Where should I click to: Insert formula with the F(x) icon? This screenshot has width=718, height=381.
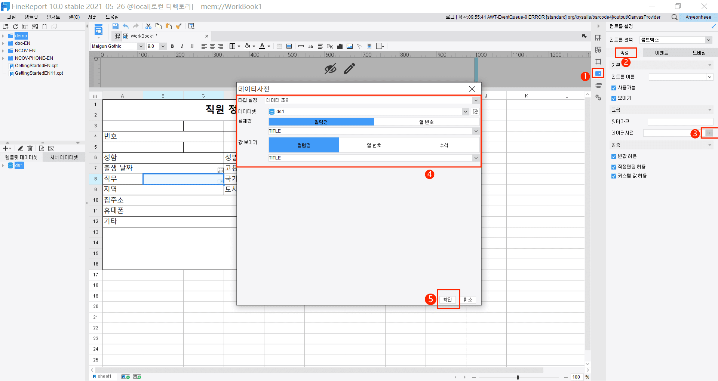330,46
